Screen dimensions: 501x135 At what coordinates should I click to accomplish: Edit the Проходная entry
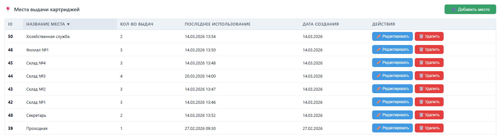[392, 128]
